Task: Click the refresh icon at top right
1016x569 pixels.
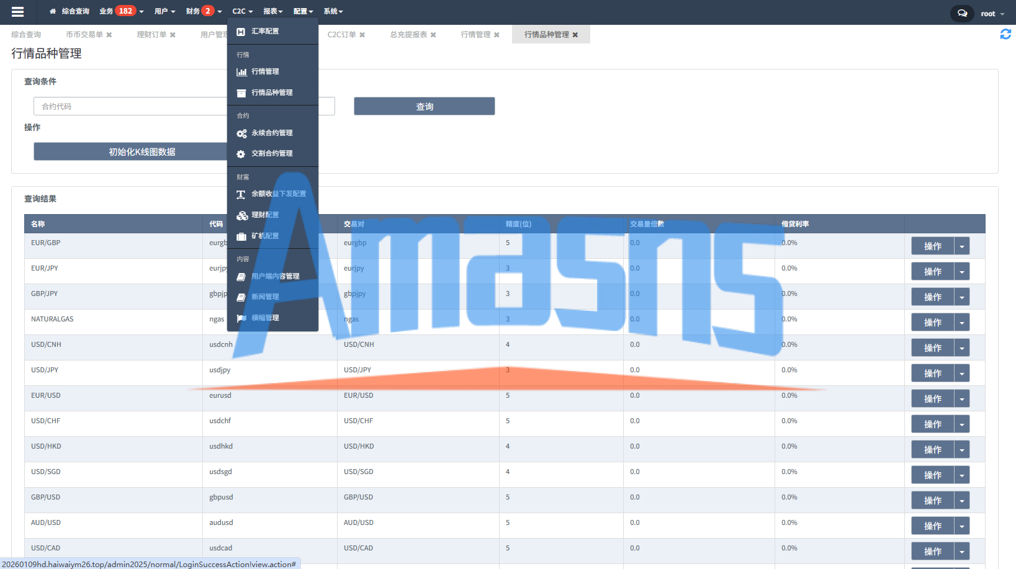Action: [1005, 34]
